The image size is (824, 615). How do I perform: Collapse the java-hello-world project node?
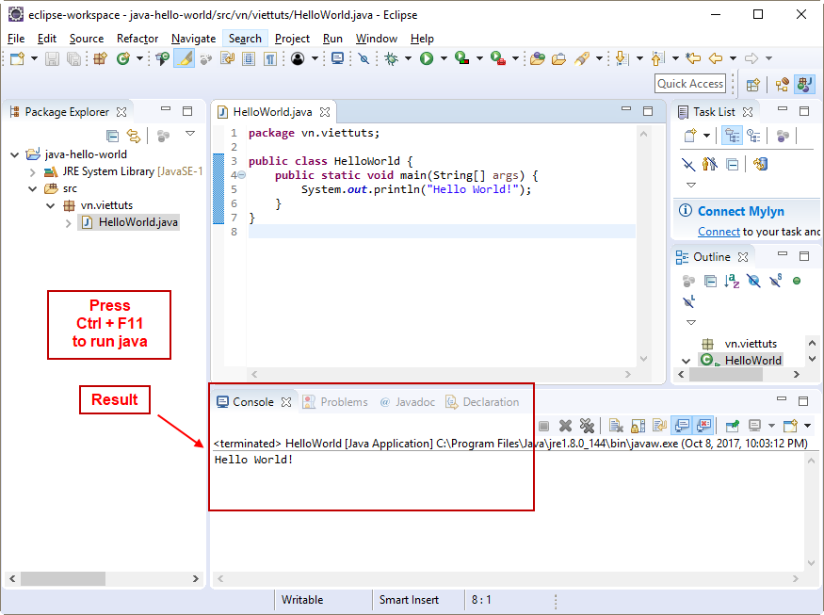15,154
